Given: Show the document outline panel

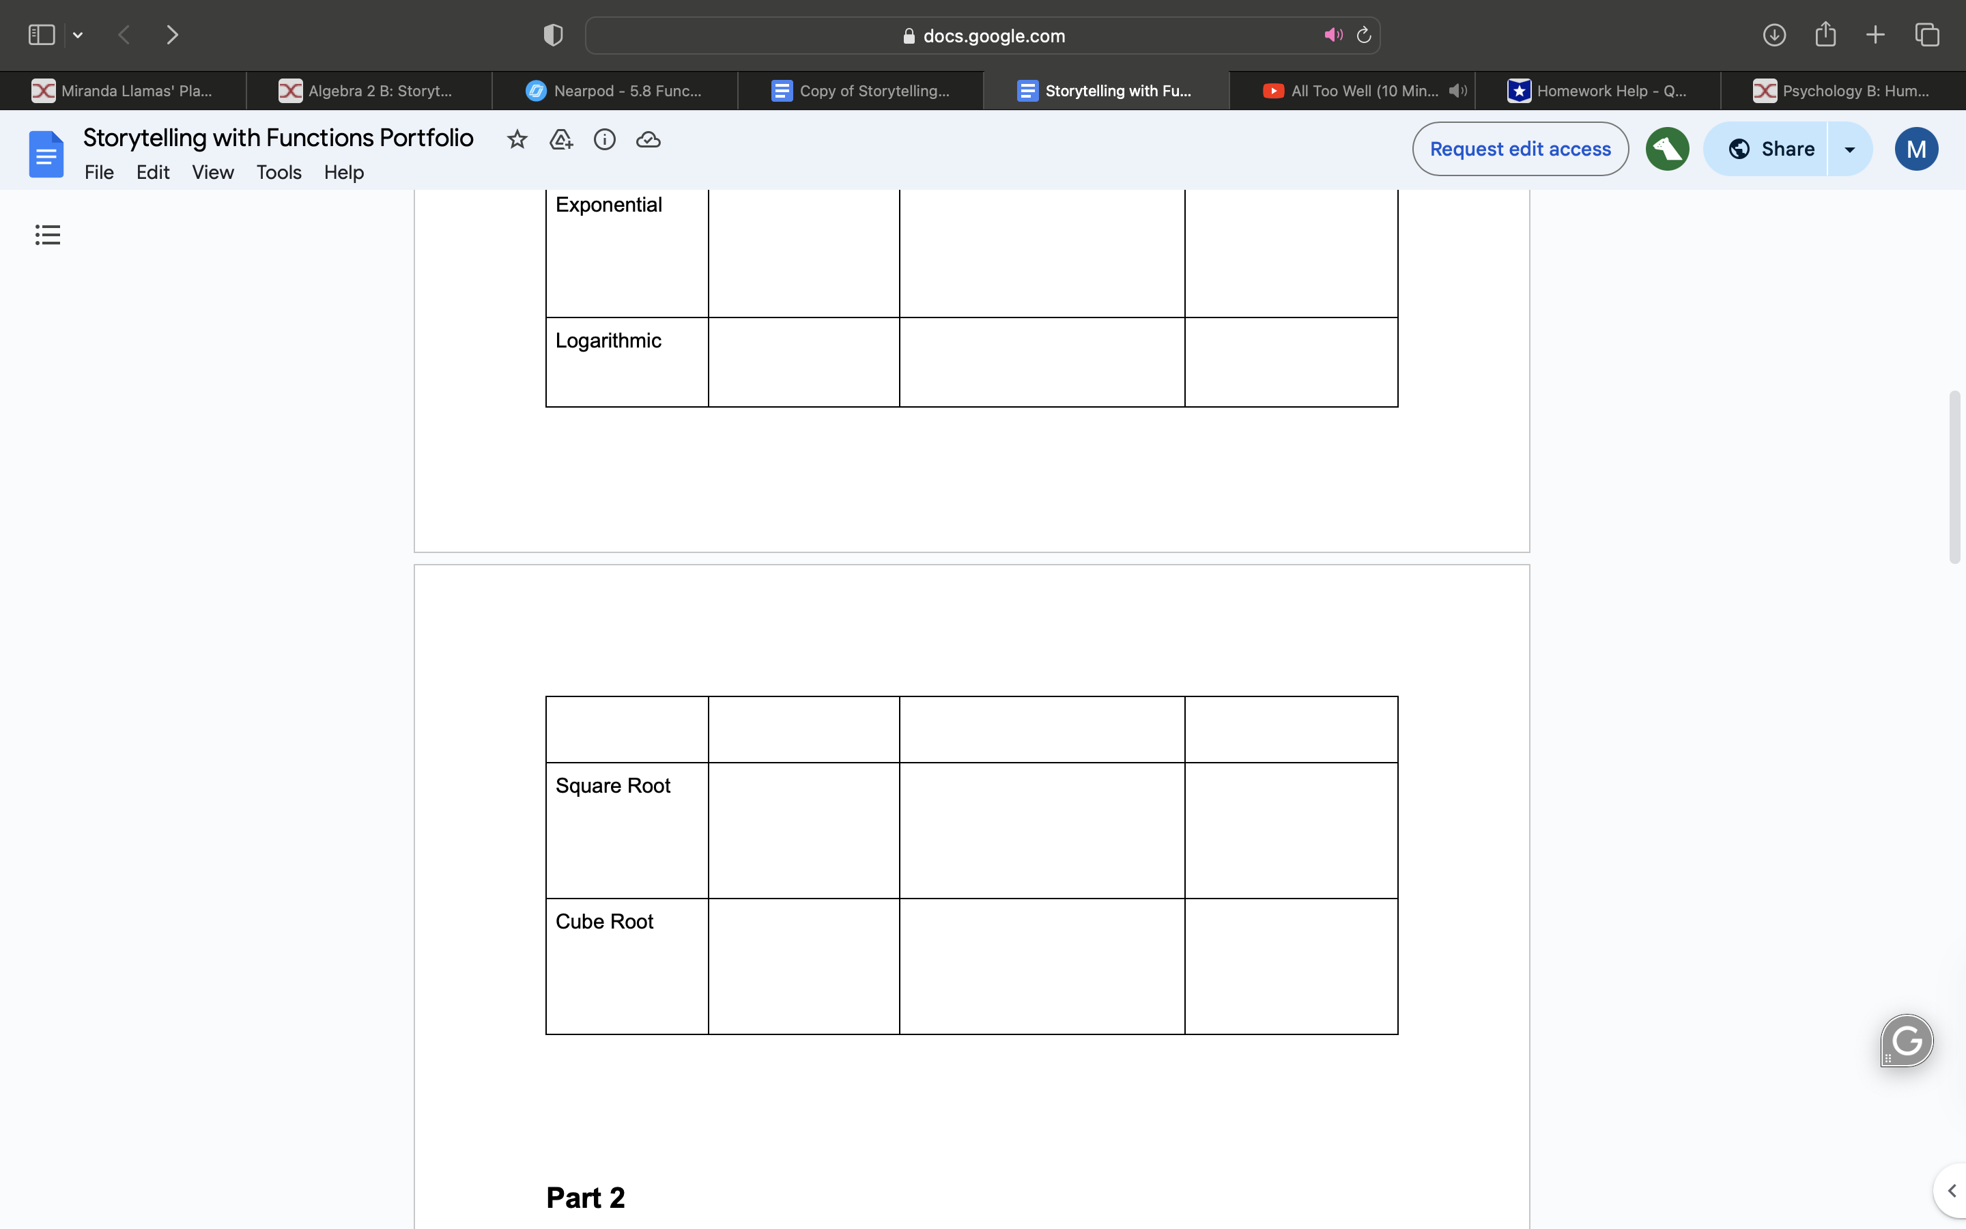Looking at the screenshot, I should pos(48,235).
